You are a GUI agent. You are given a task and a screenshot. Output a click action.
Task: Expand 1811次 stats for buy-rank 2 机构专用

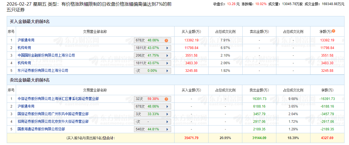(167, 48)
